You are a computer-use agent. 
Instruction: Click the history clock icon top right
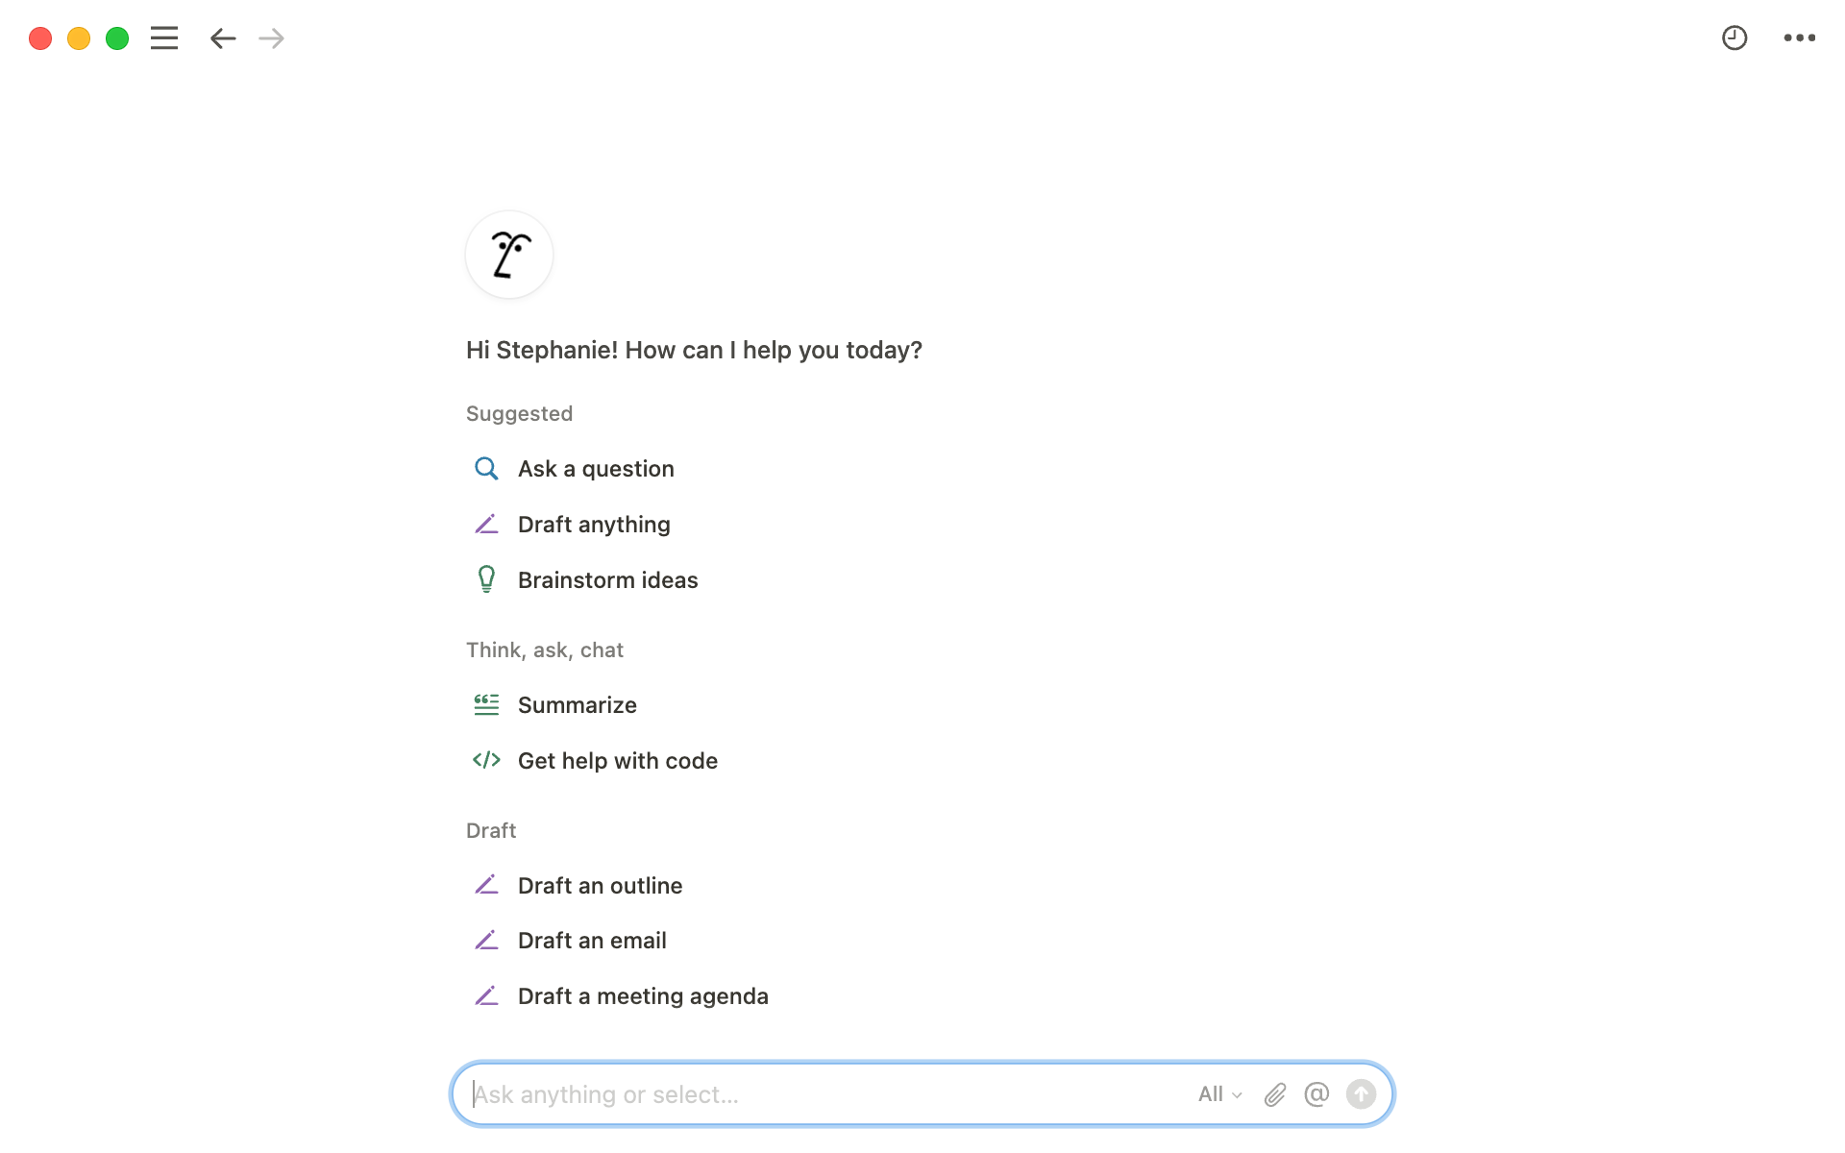coord(1734,37)
